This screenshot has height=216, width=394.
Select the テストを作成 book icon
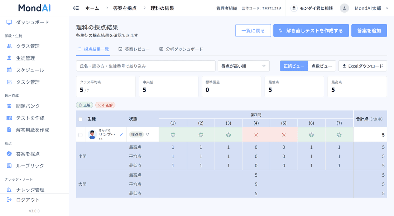(9, 118)
